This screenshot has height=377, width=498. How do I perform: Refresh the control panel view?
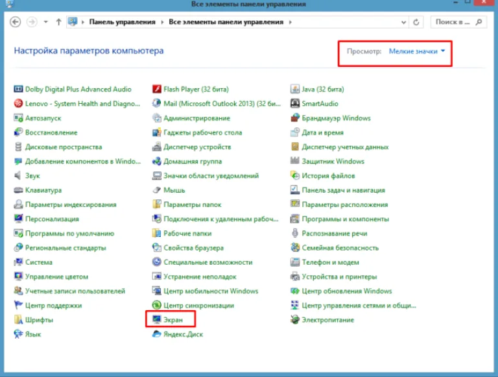point(416,22)
